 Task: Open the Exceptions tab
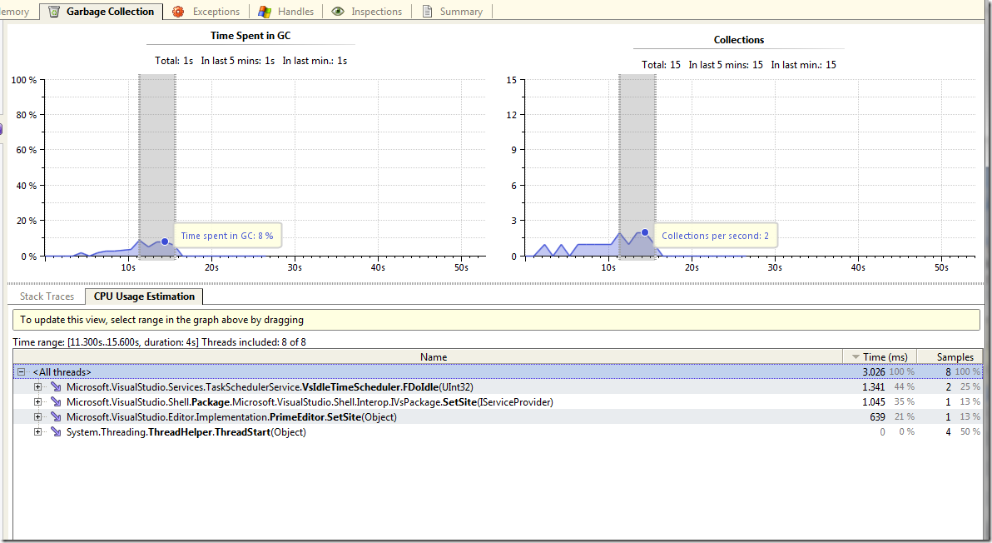tap(207, 12)
